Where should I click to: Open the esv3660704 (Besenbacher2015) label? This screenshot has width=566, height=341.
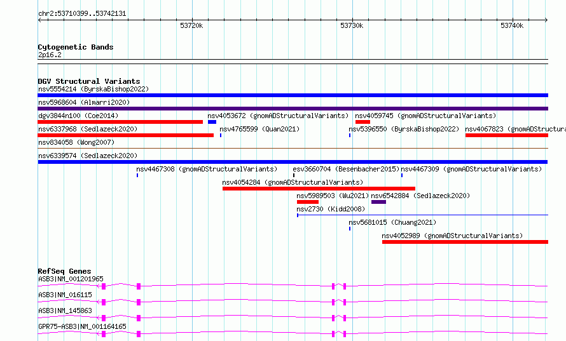point(346,169)
